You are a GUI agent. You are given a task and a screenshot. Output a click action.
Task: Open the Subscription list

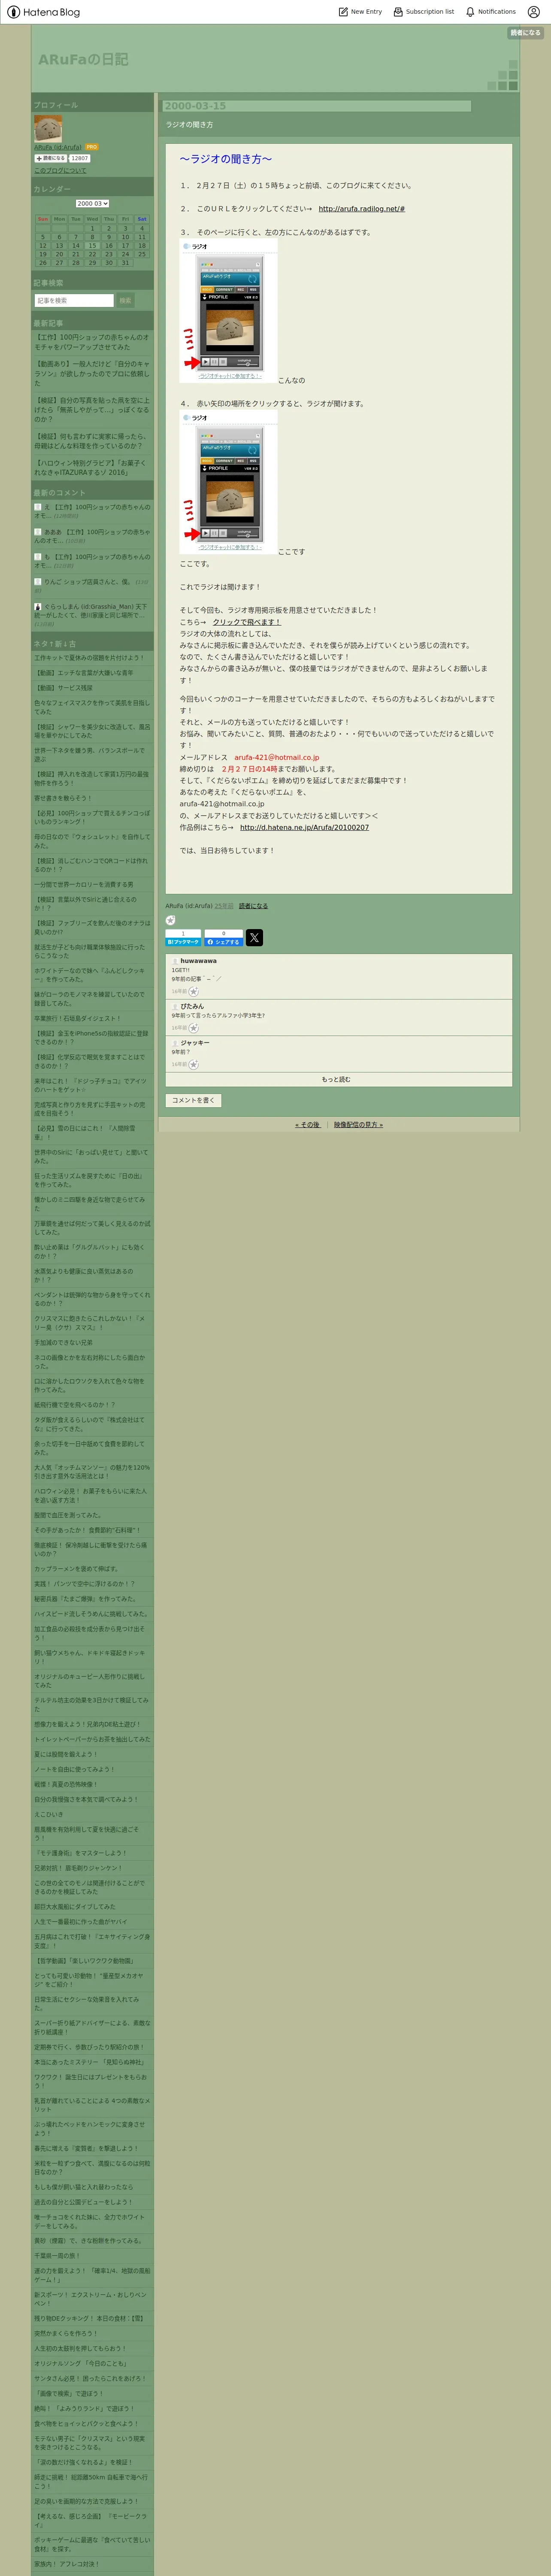coord(423,12)
